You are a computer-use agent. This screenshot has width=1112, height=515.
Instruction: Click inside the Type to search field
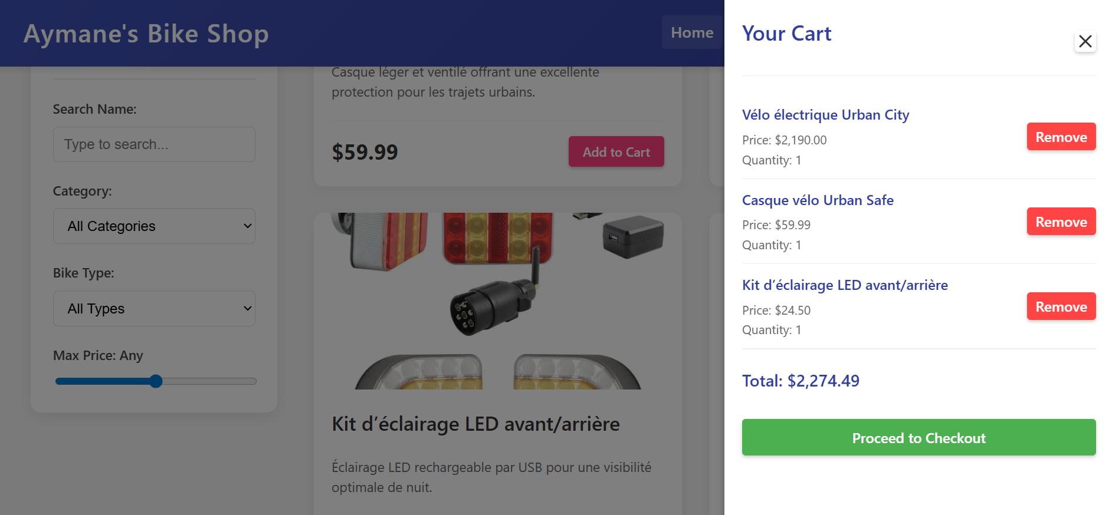tap(154, 144)
